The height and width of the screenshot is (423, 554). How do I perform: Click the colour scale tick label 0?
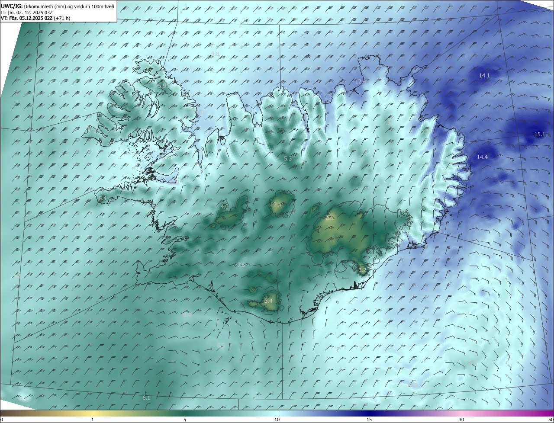point(1,420)
